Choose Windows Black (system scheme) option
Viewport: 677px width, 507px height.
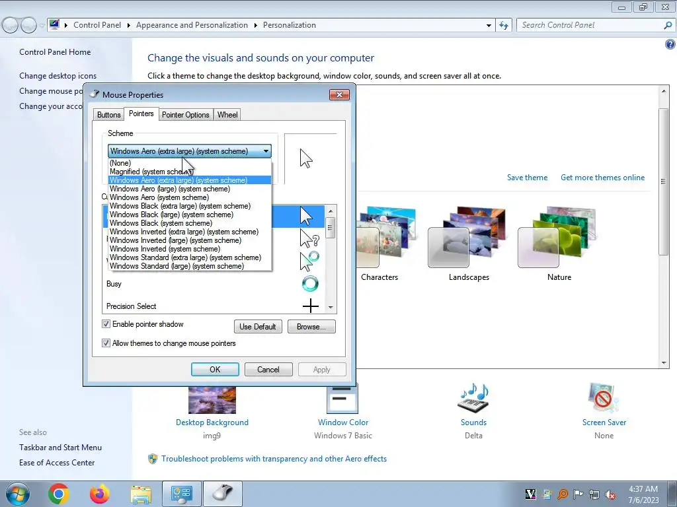pos(190,223)
